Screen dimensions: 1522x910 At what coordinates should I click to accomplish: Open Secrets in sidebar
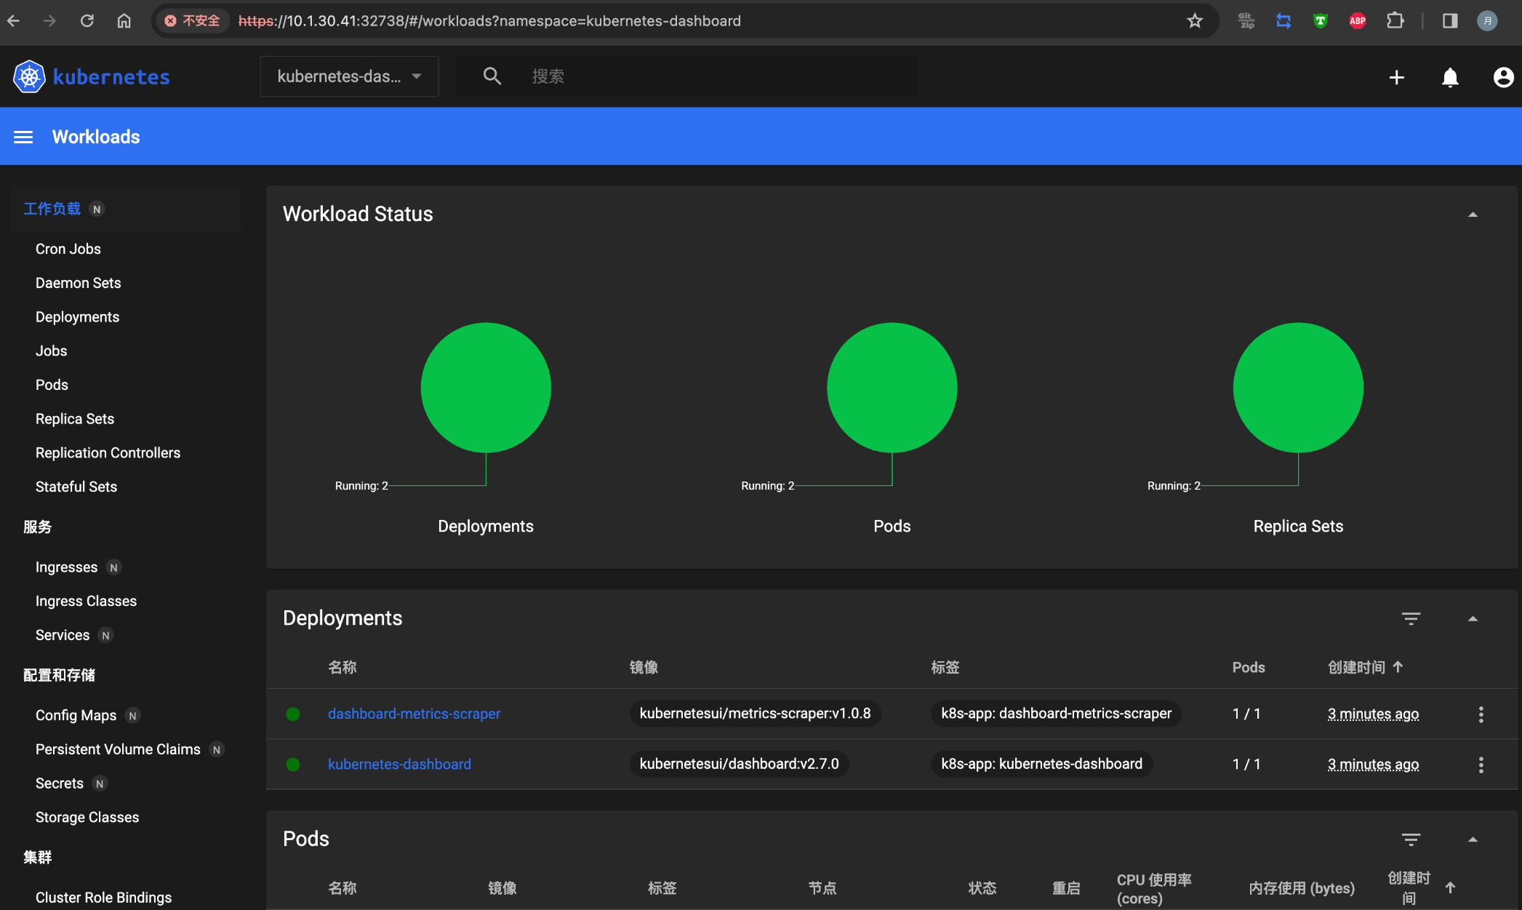click(60, 783)
